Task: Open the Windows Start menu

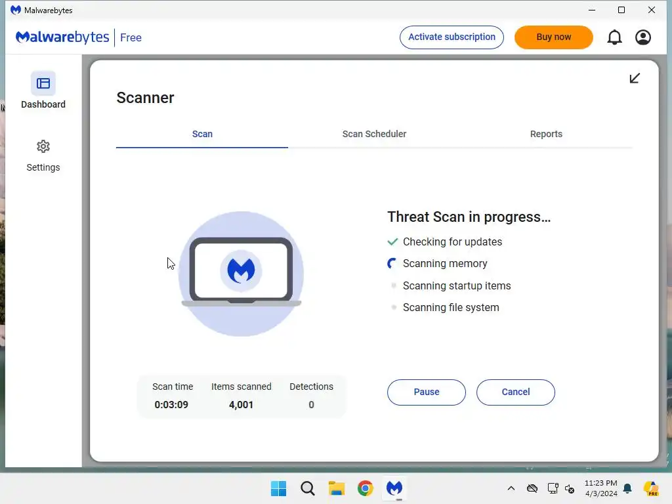Action: pyautogui.click(x=278, y=488)
